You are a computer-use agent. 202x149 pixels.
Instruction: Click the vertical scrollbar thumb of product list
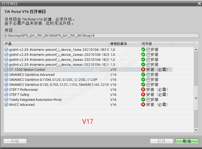pos(196,98)
